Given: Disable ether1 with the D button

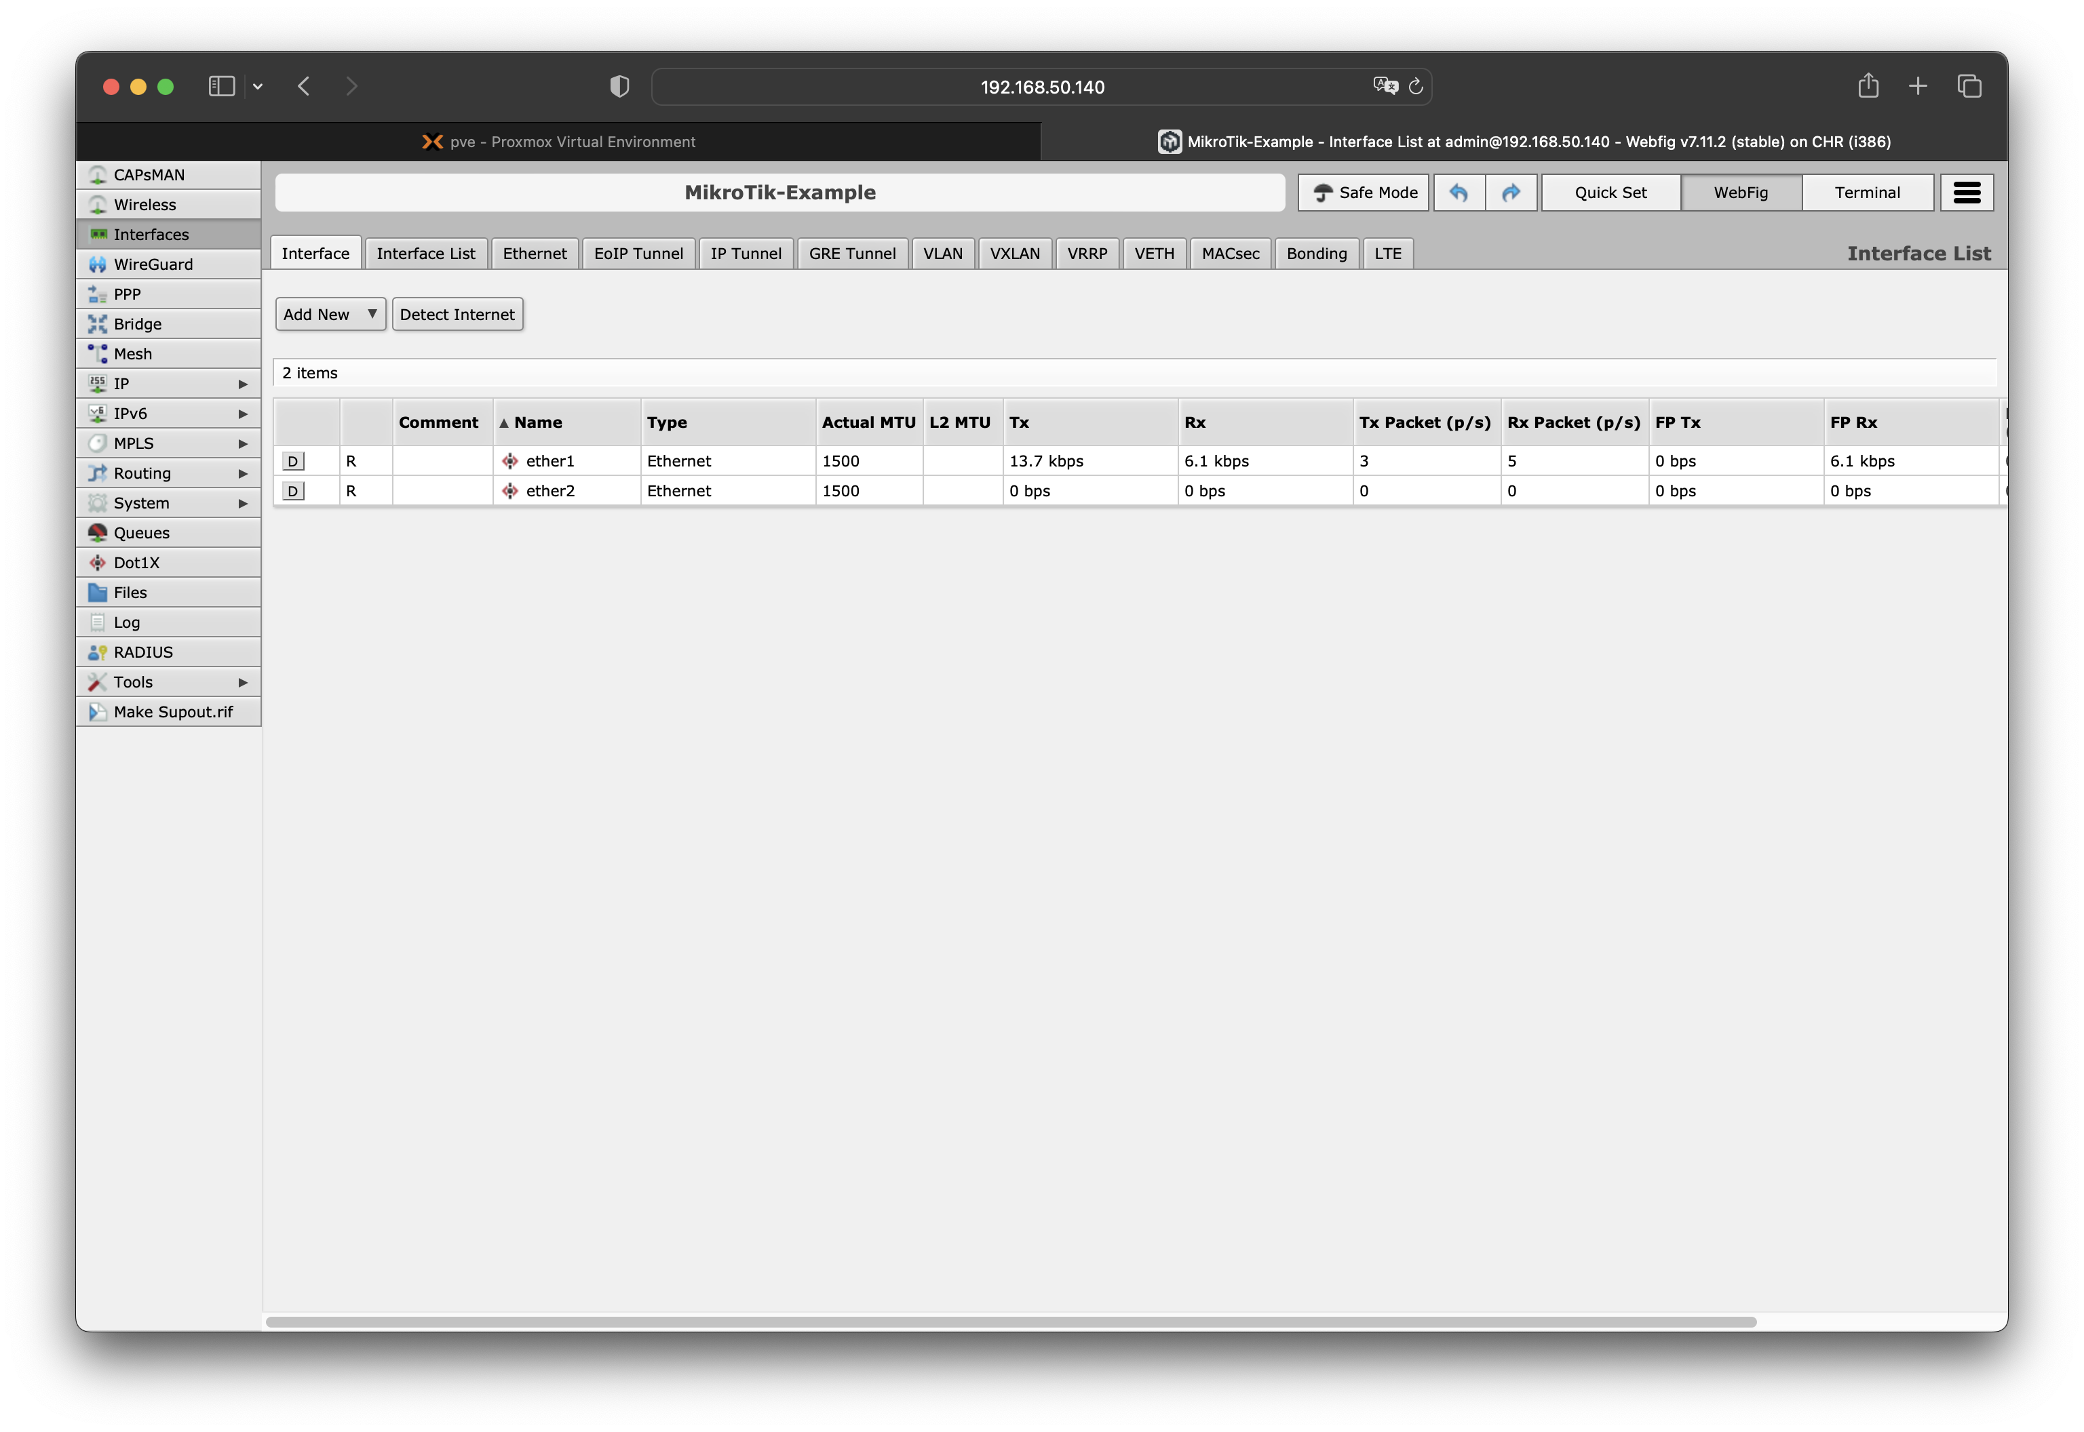Looking at the screenshot, I should (292, 461).
